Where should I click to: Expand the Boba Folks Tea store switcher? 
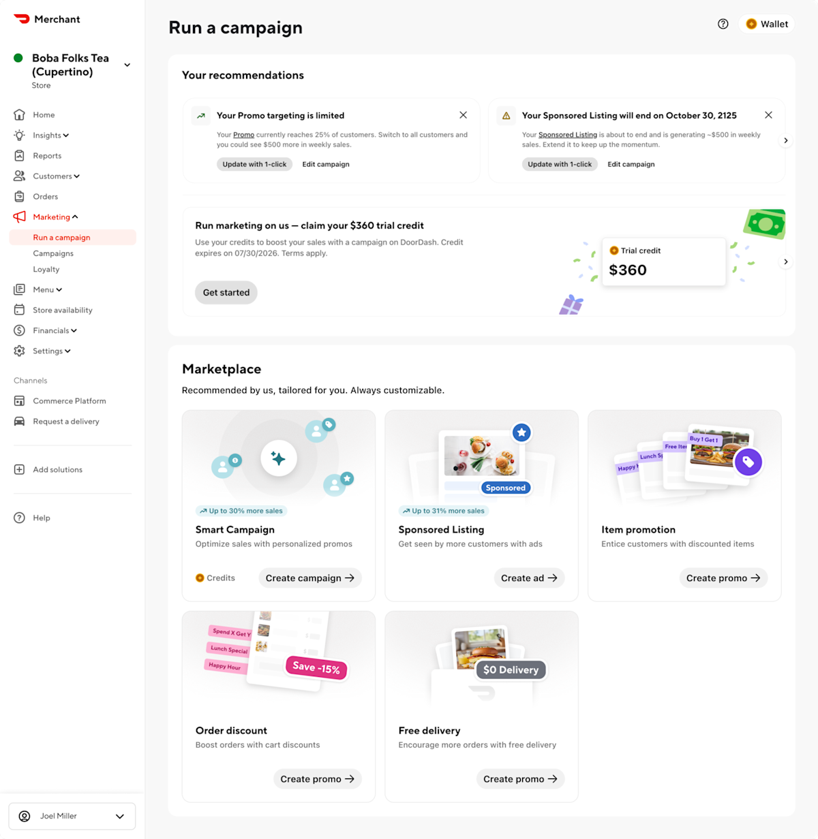tap(127, 65)
